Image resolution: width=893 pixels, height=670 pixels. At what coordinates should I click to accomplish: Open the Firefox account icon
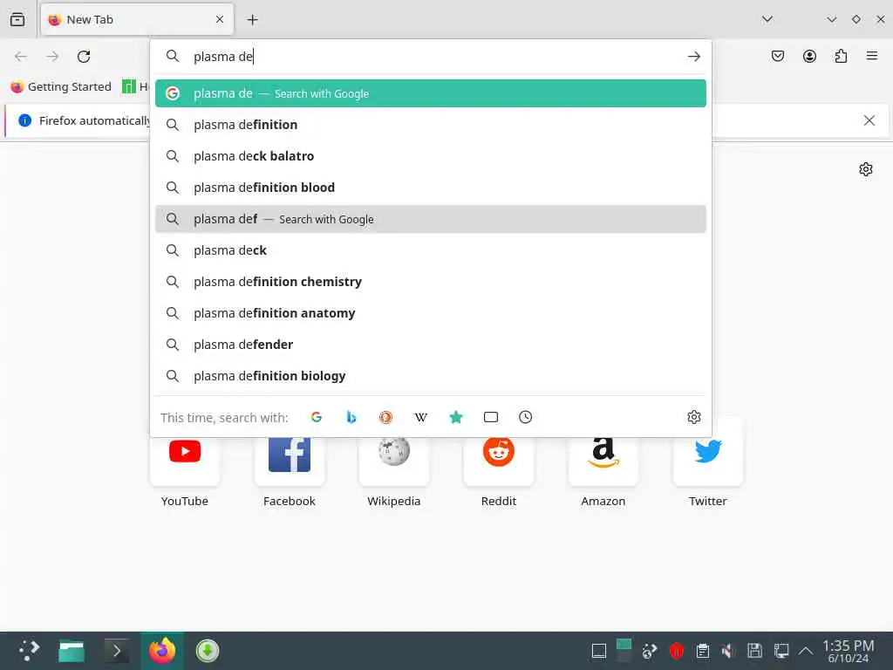point(809,56)
